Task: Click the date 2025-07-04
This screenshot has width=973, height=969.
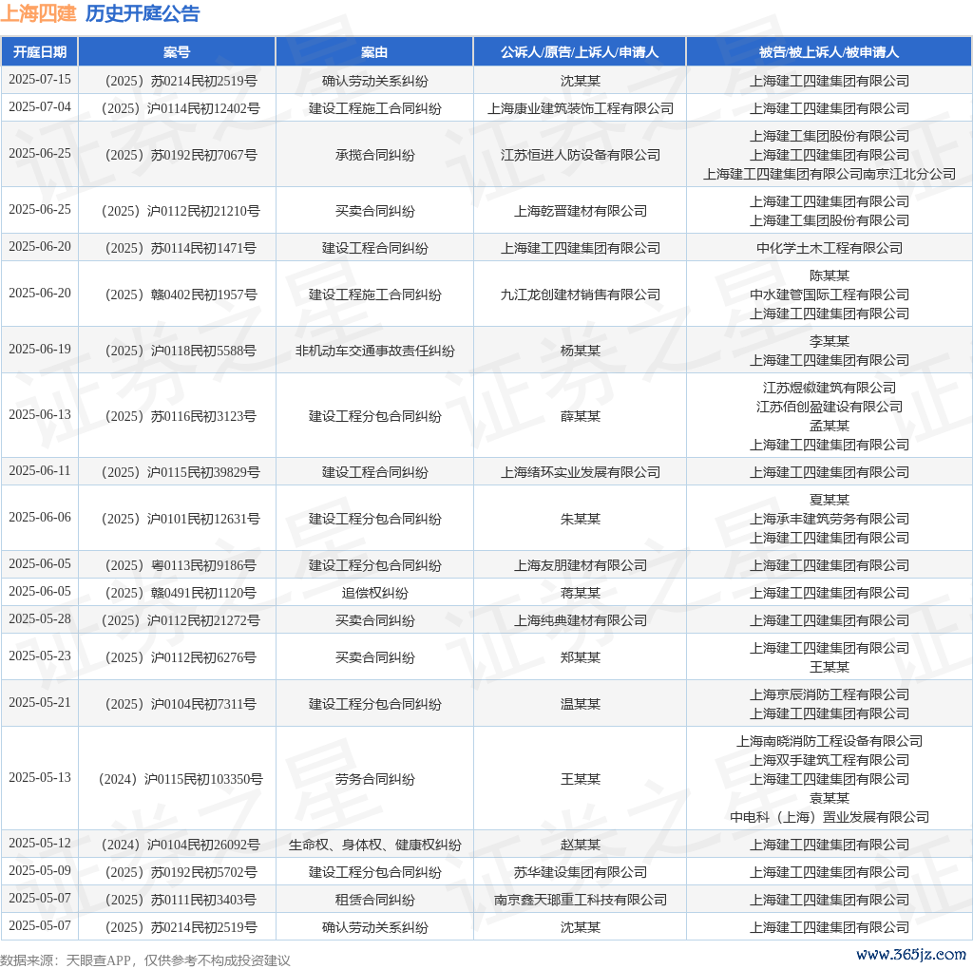Action: (40, 106)
